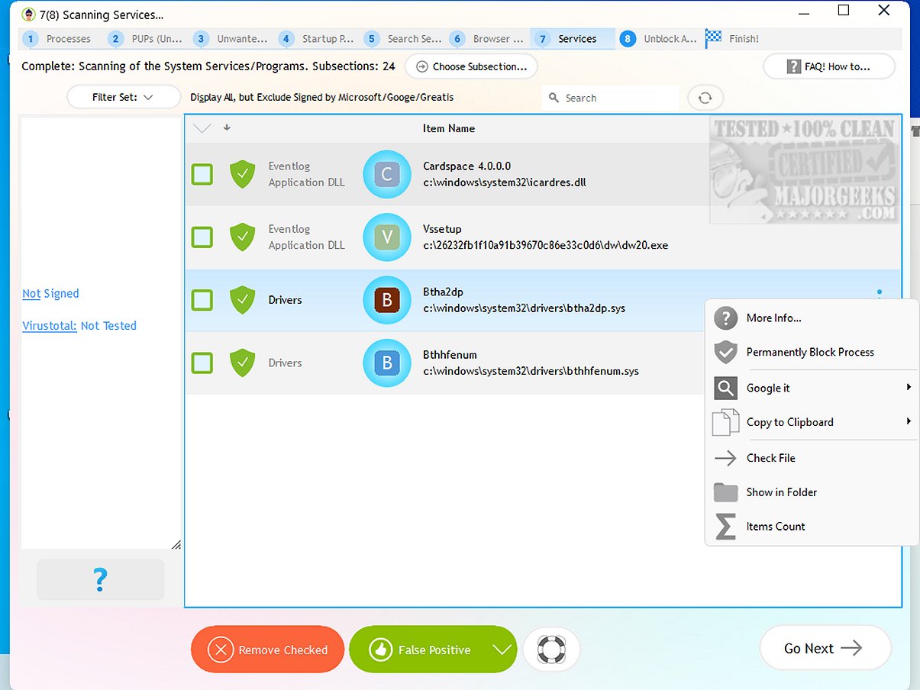
Task: Click the lifebuoy help icon button
Action: click(551, 650)
